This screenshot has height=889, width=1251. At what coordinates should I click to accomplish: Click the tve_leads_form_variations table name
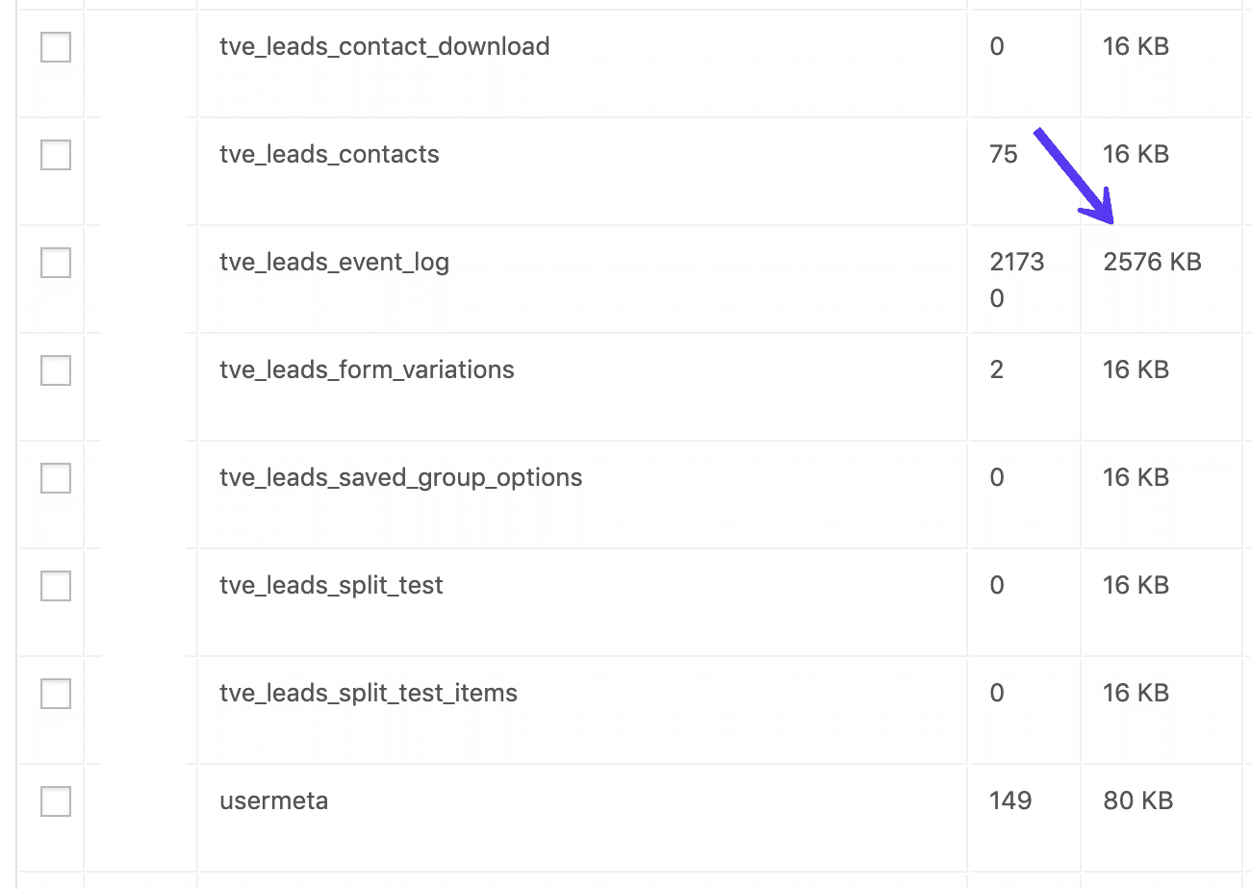[367, 369]
